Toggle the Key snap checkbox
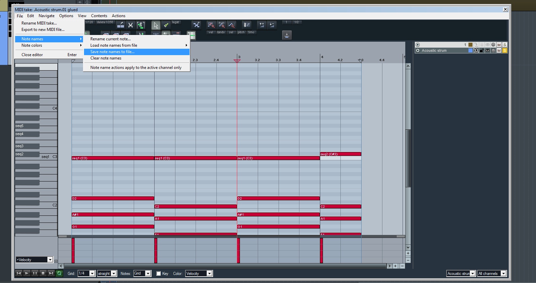This screenshot has width=536, height=283. [x=159, y=274]
